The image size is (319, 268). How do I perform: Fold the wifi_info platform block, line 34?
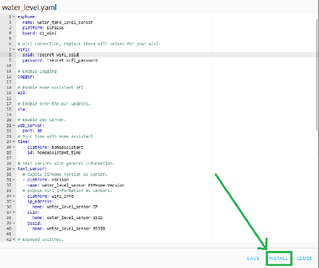pyautogui.click(x=14, y=196)
